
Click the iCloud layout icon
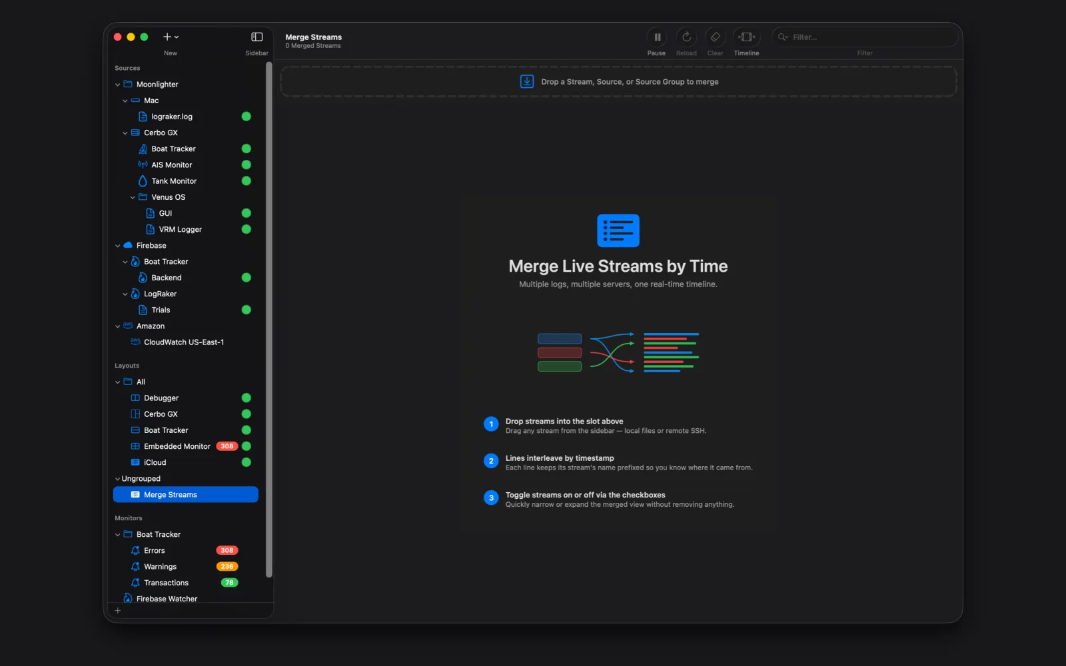(135, 462)
